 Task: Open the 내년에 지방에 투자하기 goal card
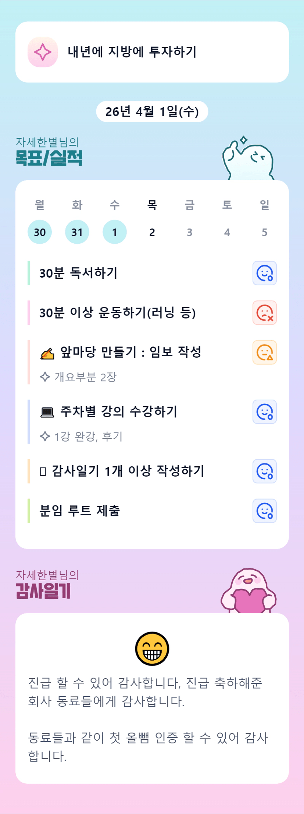(152, 52)
